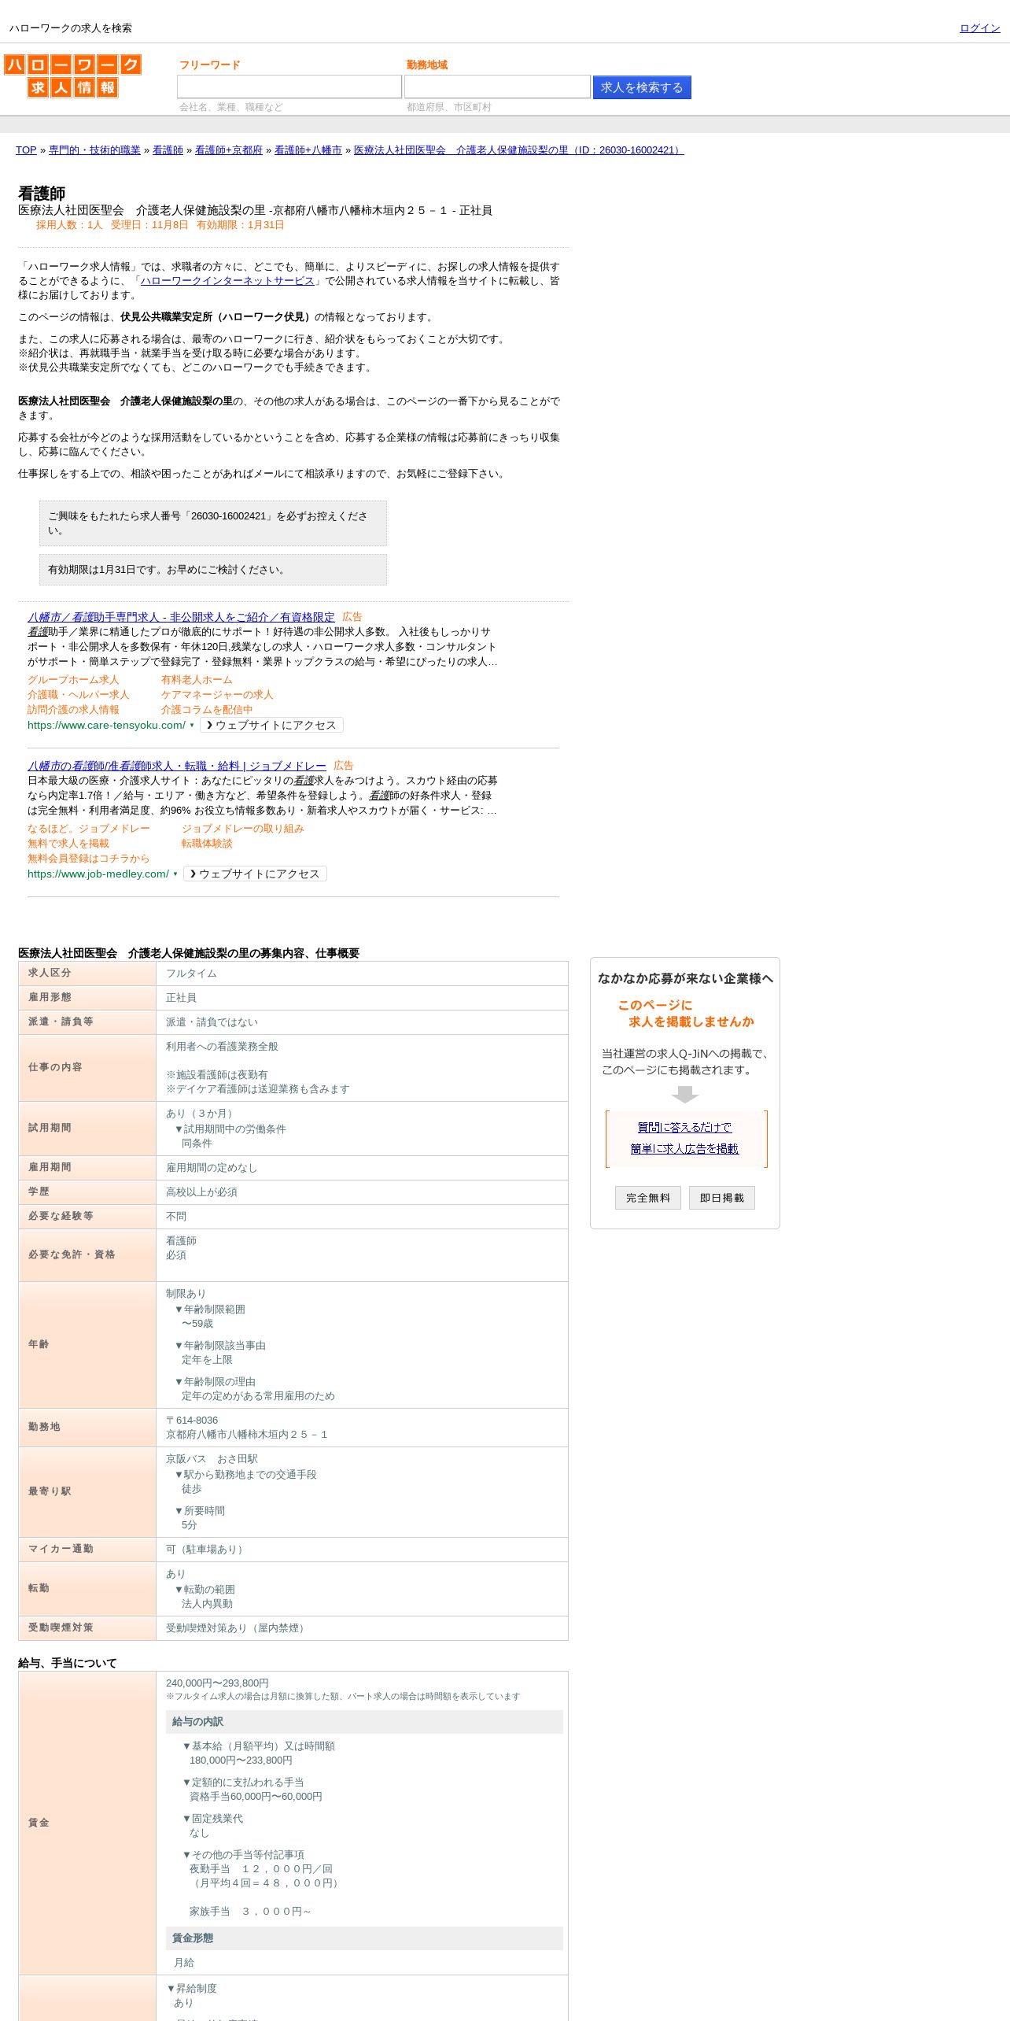Image resolution: width=1010 pixels, height=2021 pixels.
Task: Open the TOP breadcrumb link
Action: pos(26,150)
